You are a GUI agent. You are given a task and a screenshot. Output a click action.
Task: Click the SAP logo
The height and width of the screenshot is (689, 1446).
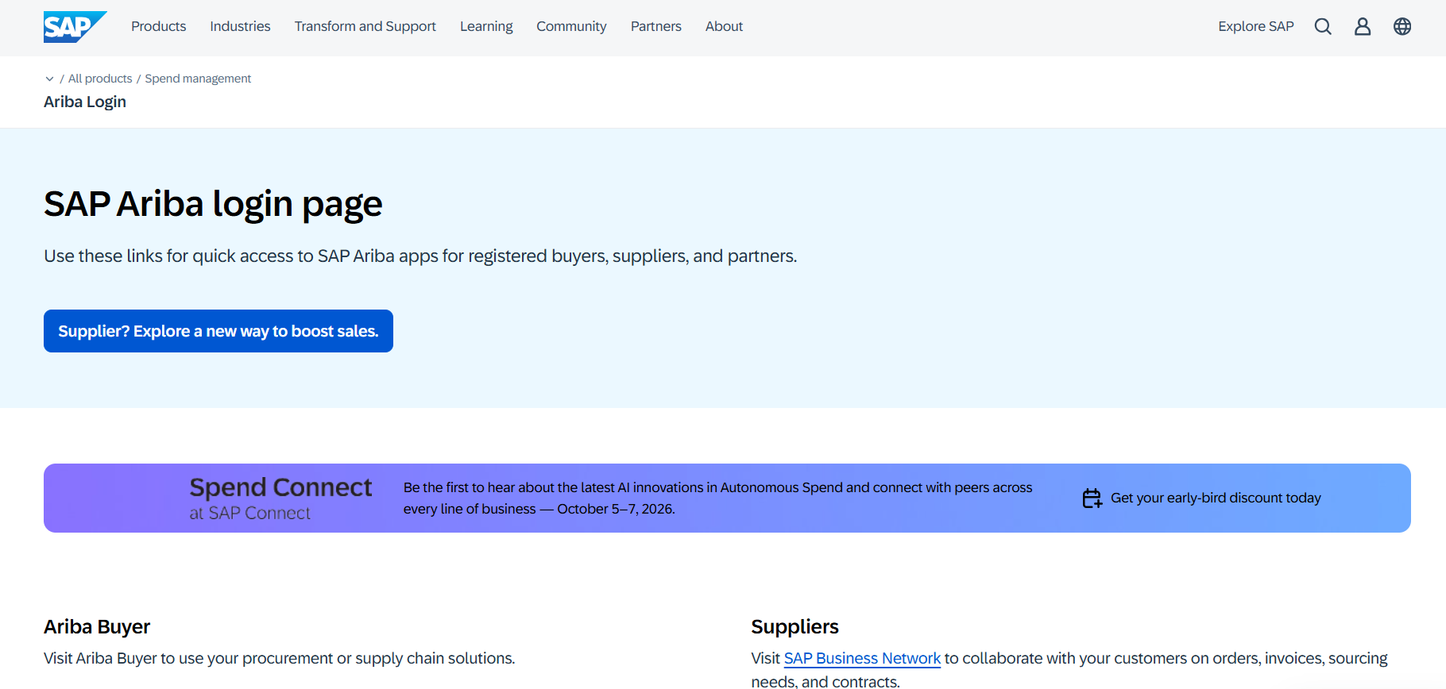[x=75, y=27]
